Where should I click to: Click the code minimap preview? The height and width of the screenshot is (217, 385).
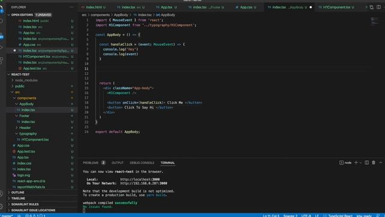[x=375, y=21]
